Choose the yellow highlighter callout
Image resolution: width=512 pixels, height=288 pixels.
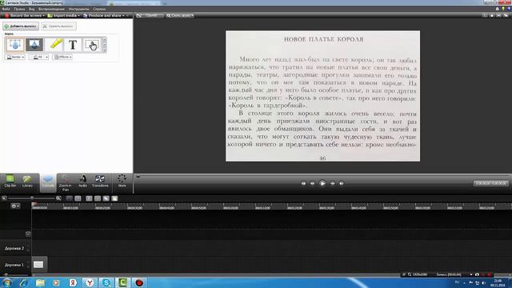click(54, 45)
